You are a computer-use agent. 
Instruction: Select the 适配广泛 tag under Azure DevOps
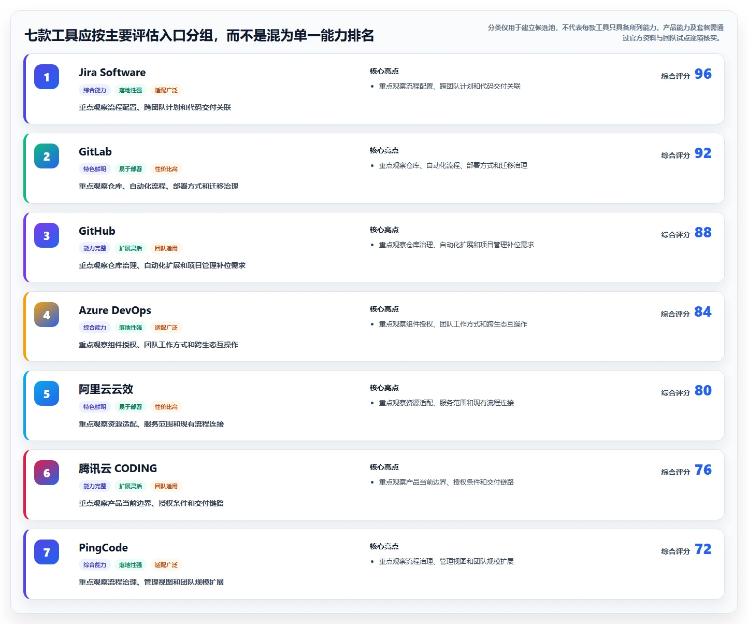point(166,328)
